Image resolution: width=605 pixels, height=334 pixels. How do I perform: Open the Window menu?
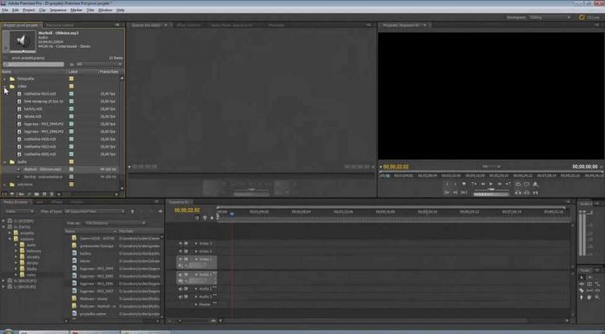coord(105,10)
